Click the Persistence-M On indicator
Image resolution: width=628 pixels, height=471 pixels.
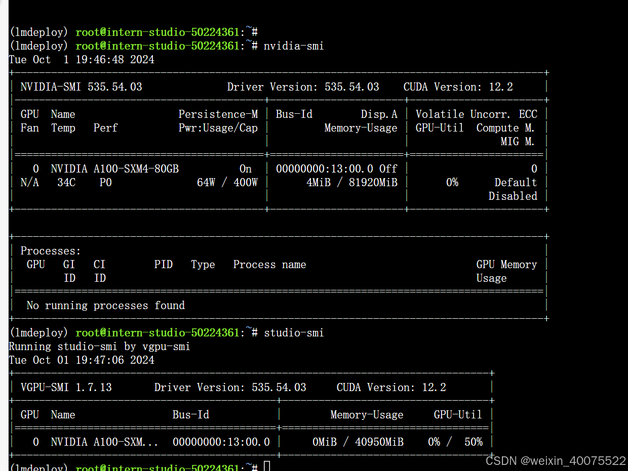pos(245,168)
